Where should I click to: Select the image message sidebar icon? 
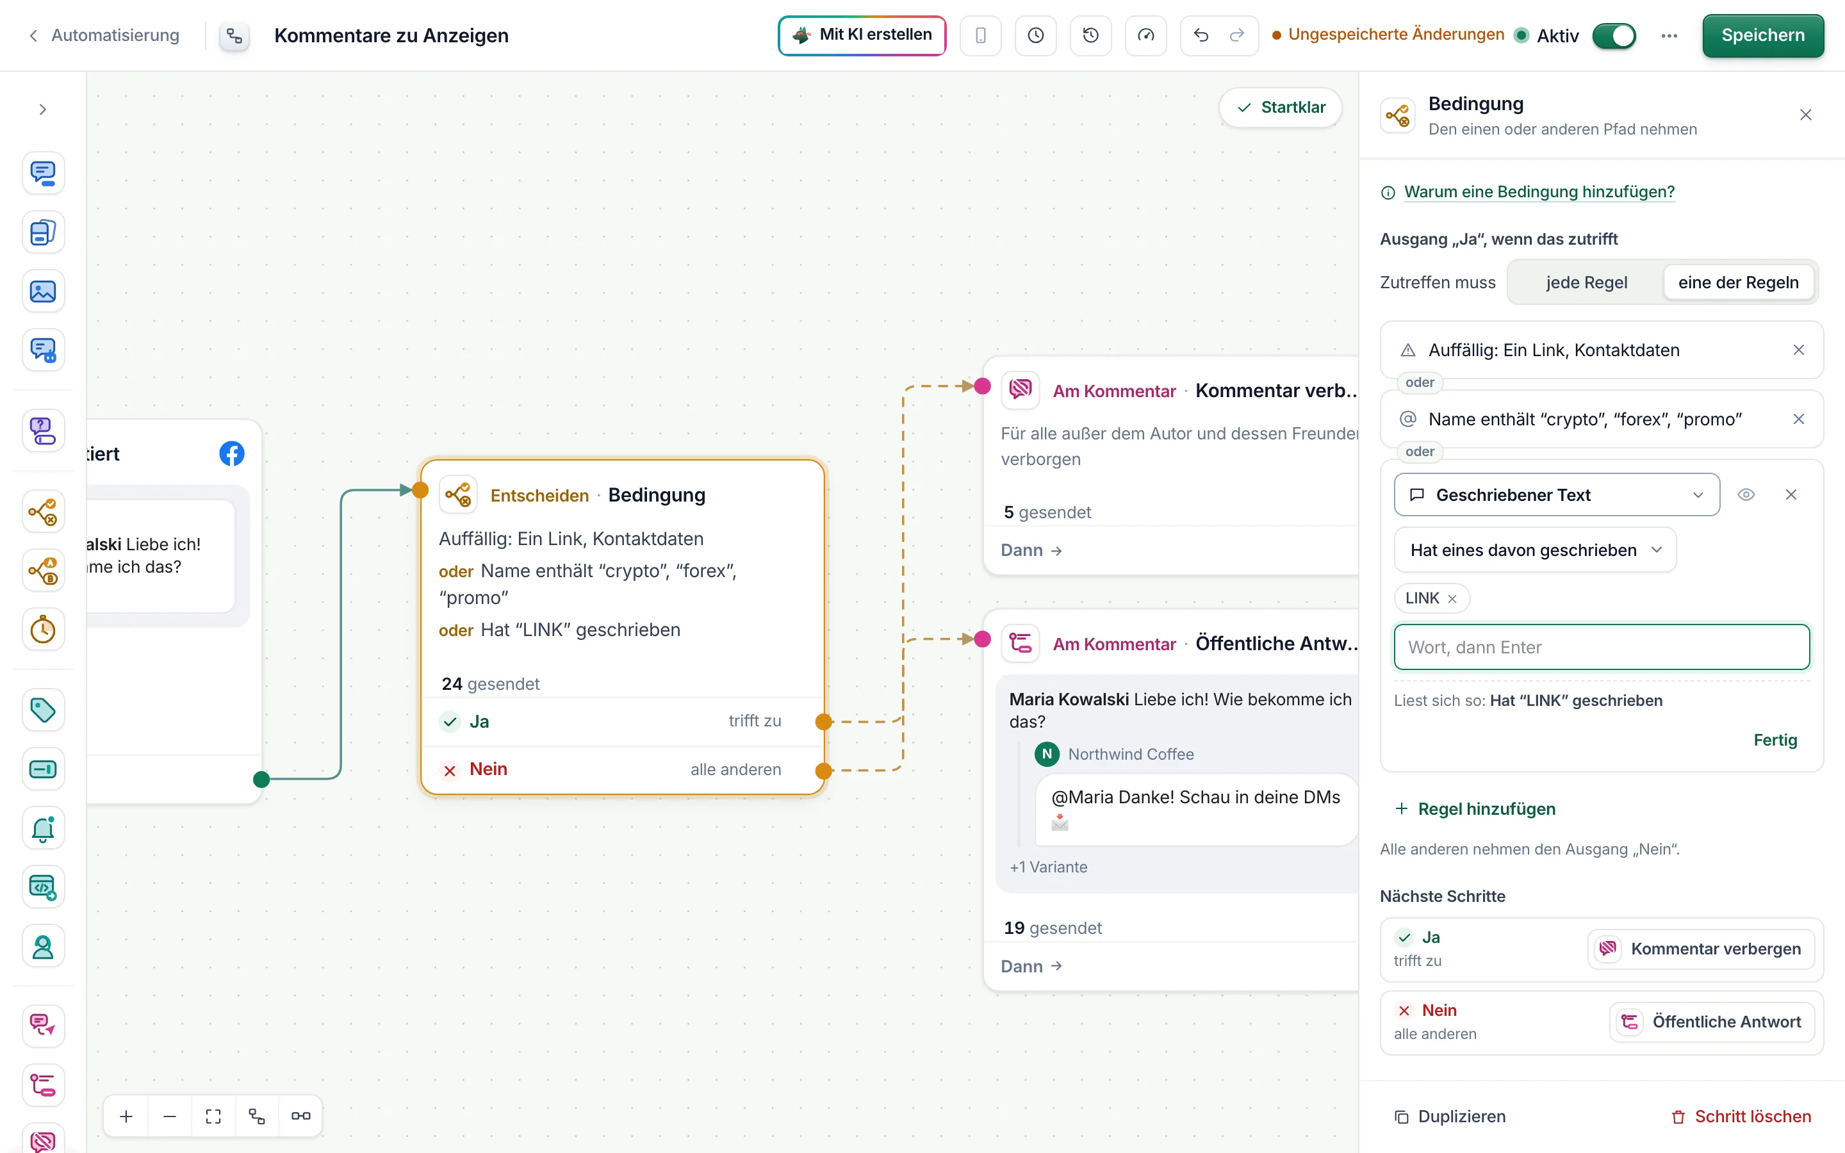43,291
